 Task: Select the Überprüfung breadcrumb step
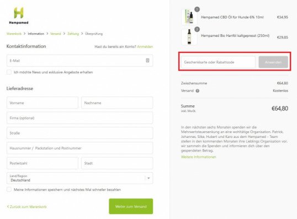[x=94, y=34]
